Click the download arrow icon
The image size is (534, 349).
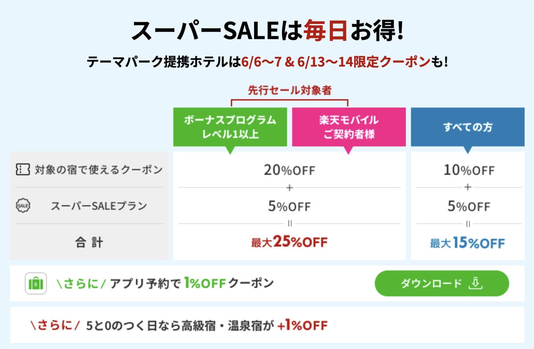476,284
